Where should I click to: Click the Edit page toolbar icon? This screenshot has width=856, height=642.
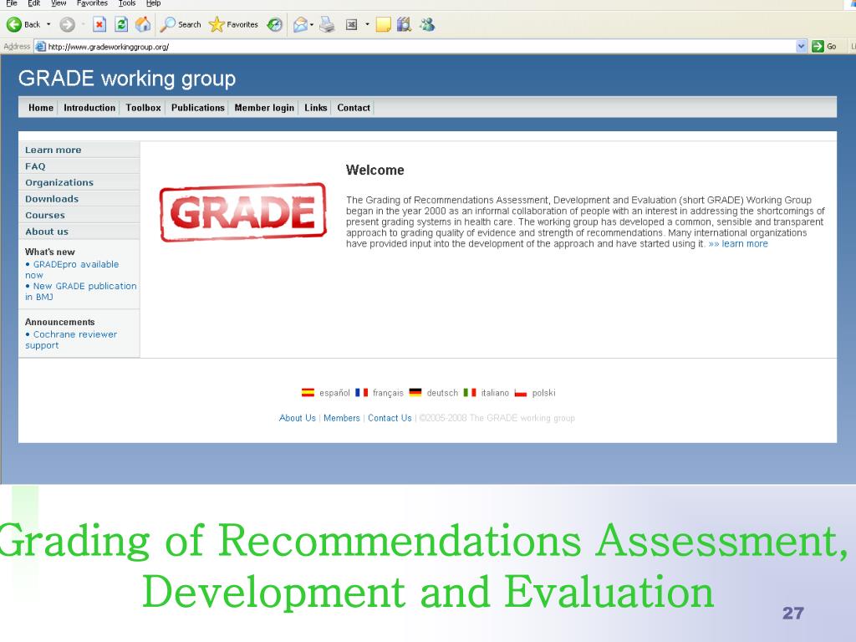point(352,24)
